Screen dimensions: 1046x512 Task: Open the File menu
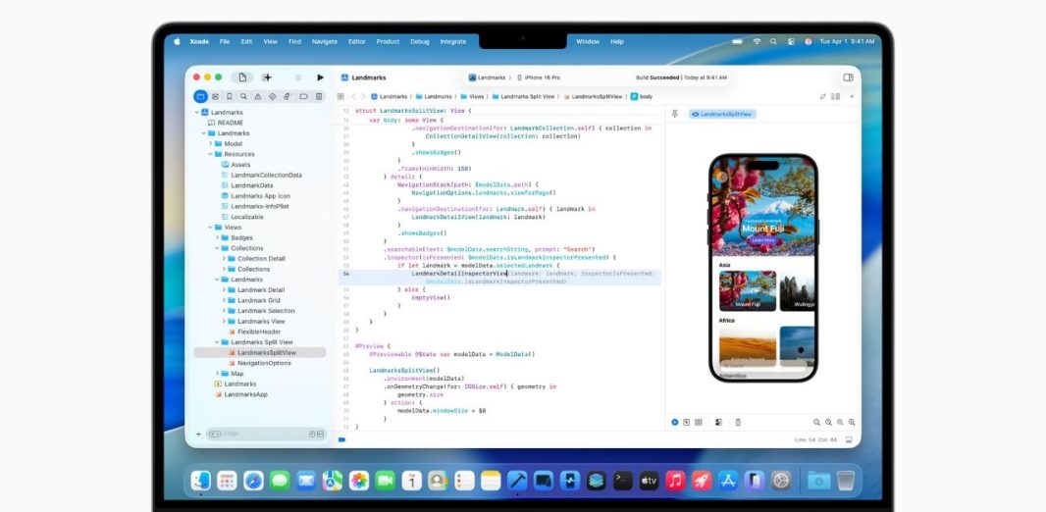pos(225,41)
